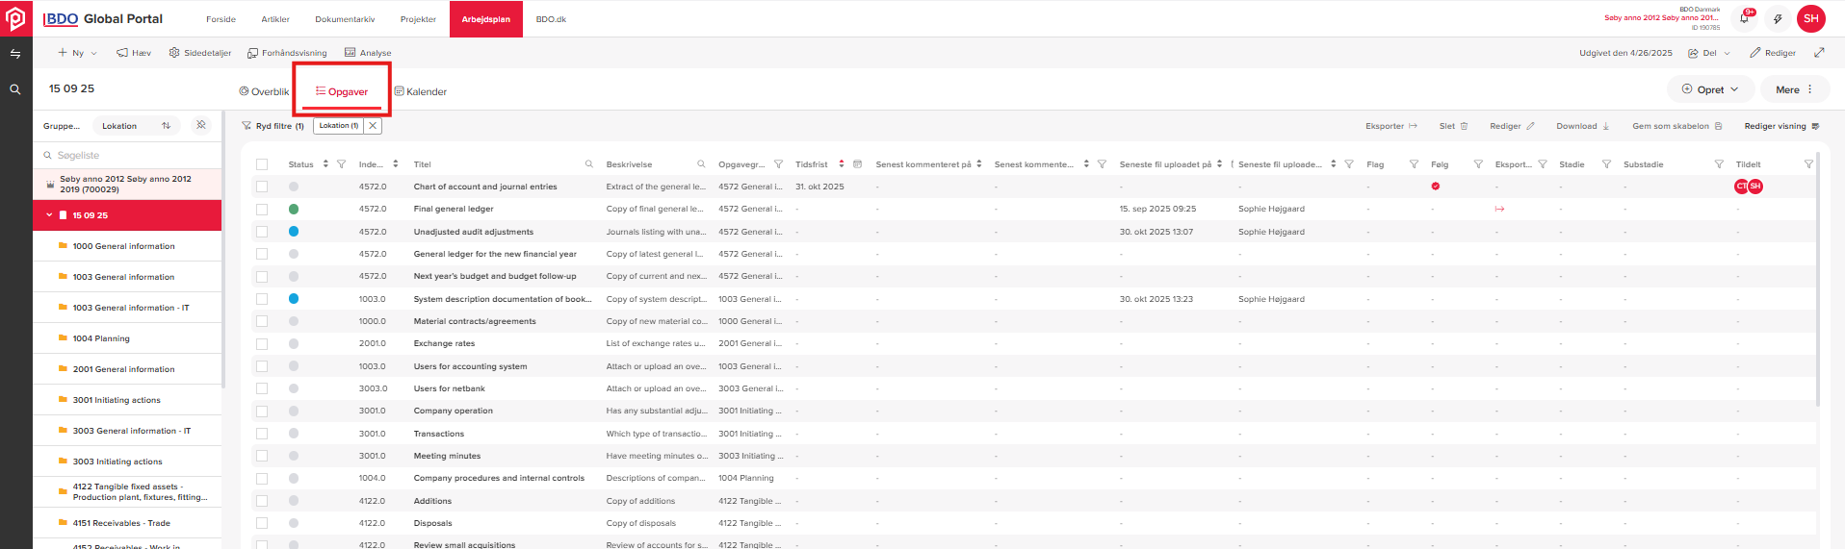Select checkbox for Exchange rates row
The width and height of the screenshot is (1845, 549).
pos(262,343)
